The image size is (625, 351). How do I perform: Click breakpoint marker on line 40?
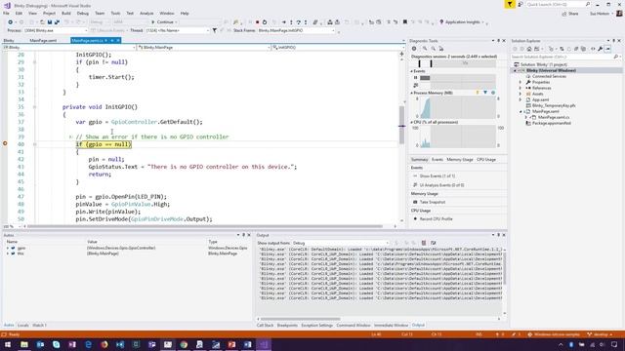point(5,143)
